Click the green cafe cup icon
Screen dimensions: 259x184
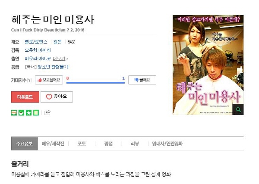point(21,112)
